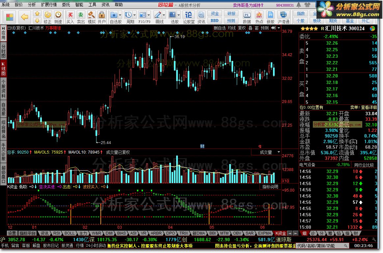Switch to the RSI indicator tab
Screen dimensions: 383x253
56,233
